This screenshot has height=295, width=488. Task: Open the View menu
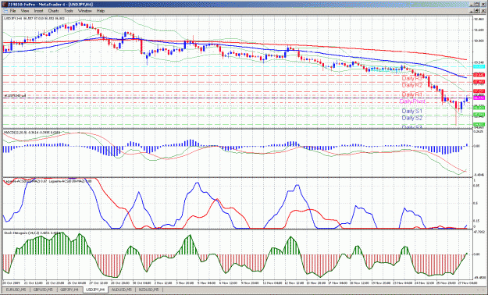[25, 11]
